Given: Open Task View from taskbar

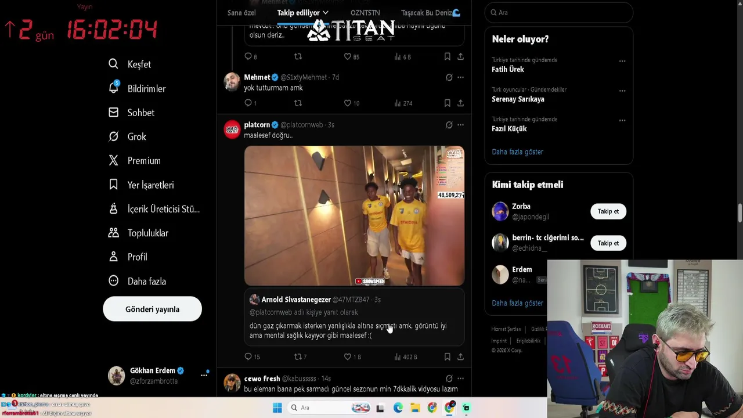Looking at the screenshot, I should [x=380, y=408].
